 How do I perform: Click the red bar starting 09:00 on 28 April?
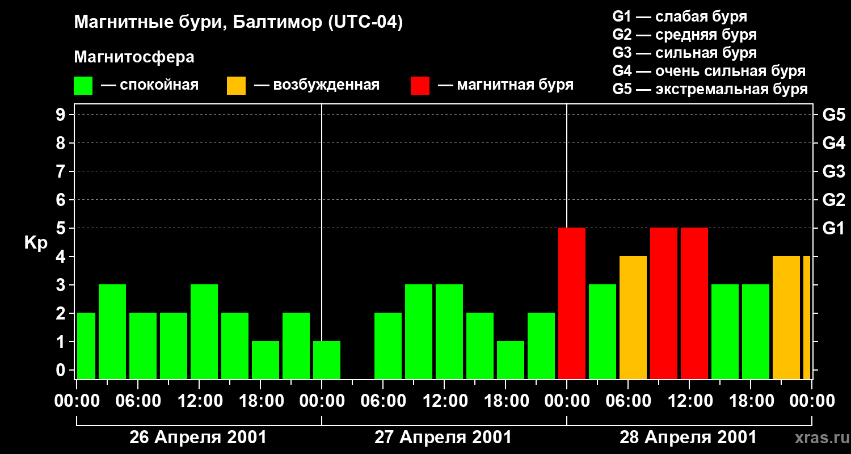click(664, 304)
